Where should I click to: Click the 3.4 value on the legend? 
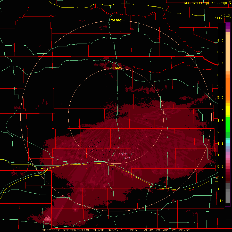[220, 121]
